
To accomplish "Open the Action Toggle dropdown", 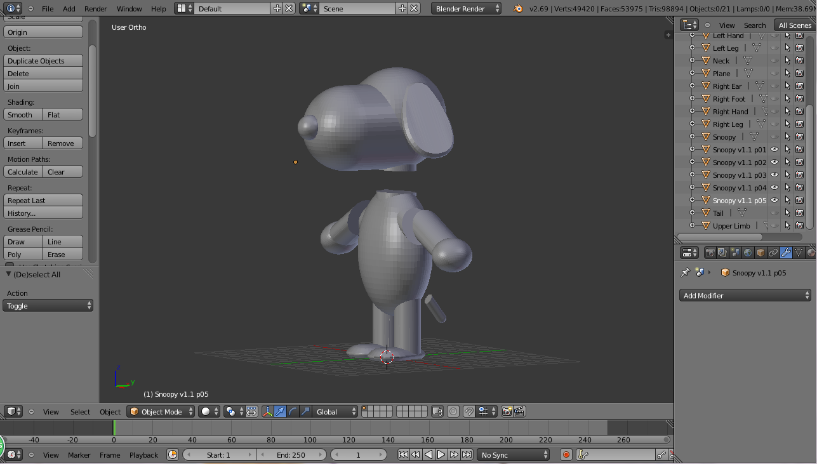I will 48,305.
